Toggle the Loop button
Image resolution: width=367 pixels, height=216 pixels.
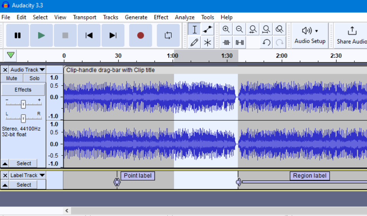[x=168, y=35]
